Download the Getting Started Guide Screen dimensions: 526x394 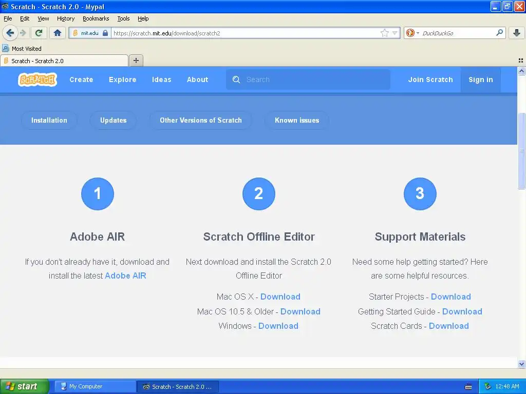462,311
